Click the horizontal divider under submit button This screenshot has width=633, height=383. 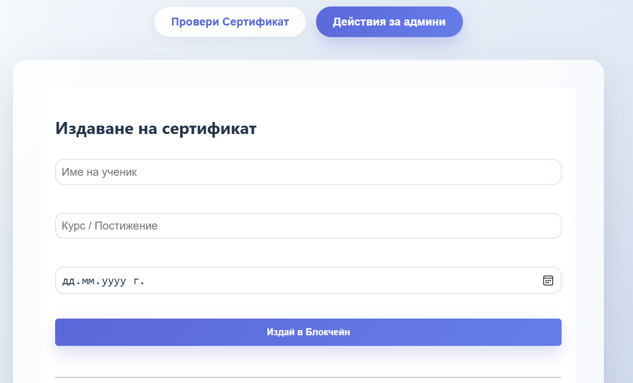click(x=308, y=377)
